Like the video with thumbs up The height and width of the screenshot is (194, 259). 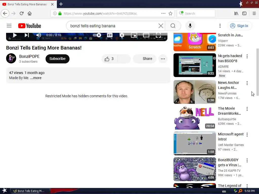point(109,59)
